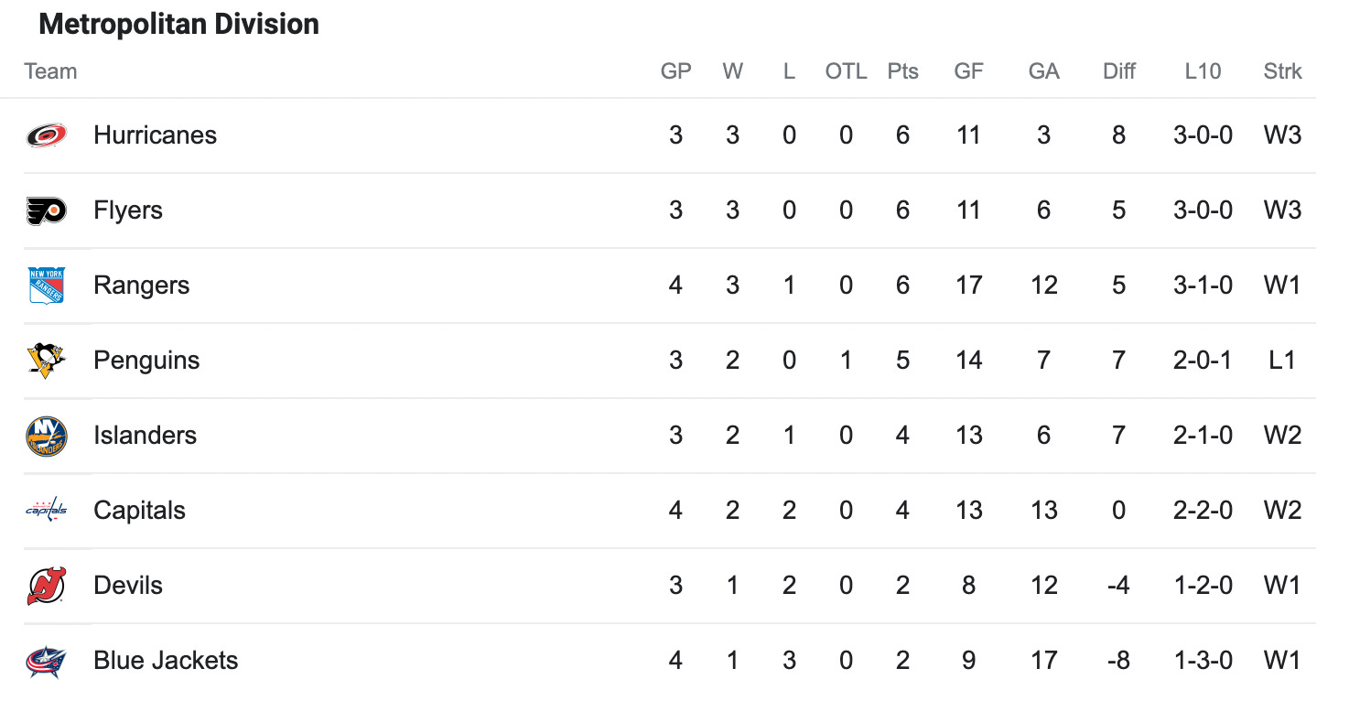The width and height of the screenshot is (1349, 701).
Task: Click the Hurricanes team logo
Action: point(47,135)
